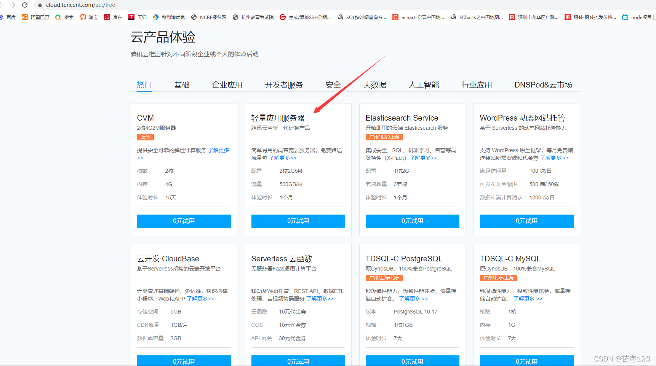Click 0元试用 for WordPress 动态网站托管

tap(527, 221)
